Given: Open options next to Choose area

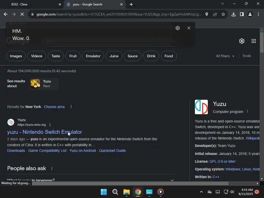Looking at the screenshot, I should [x=71, y=106].
